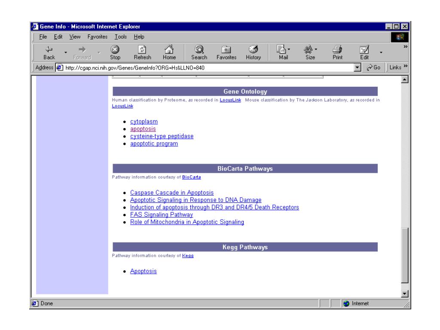Screen dimensions: 440x330
Task: Click the Edit toolbar icon
Action: tap(364, 49)
